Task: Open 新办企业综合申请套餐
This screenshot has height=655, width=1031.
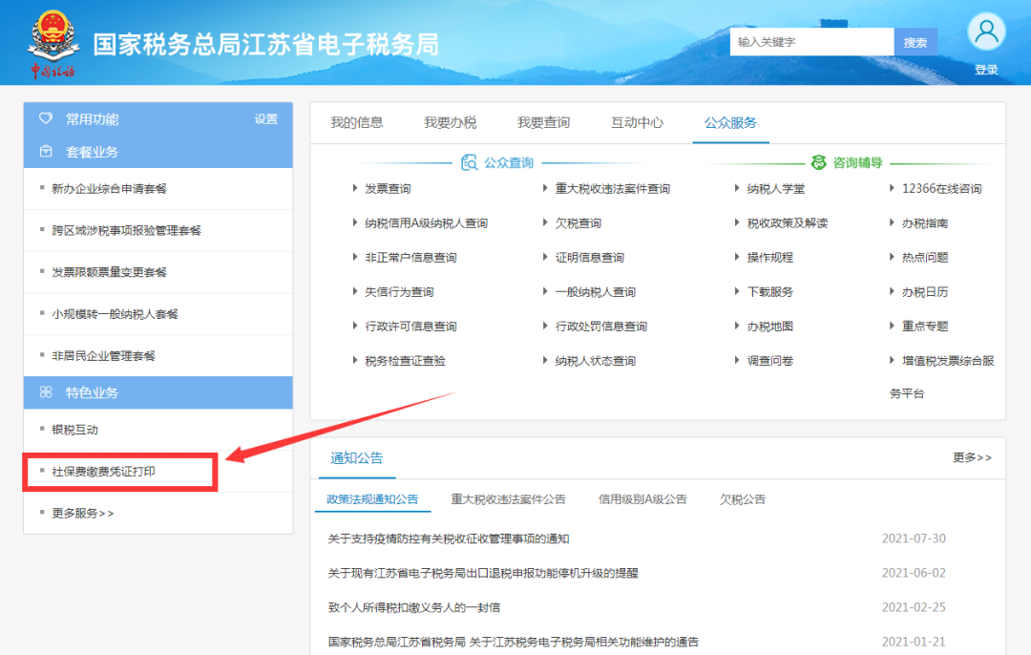Action: tap(109, 189)
